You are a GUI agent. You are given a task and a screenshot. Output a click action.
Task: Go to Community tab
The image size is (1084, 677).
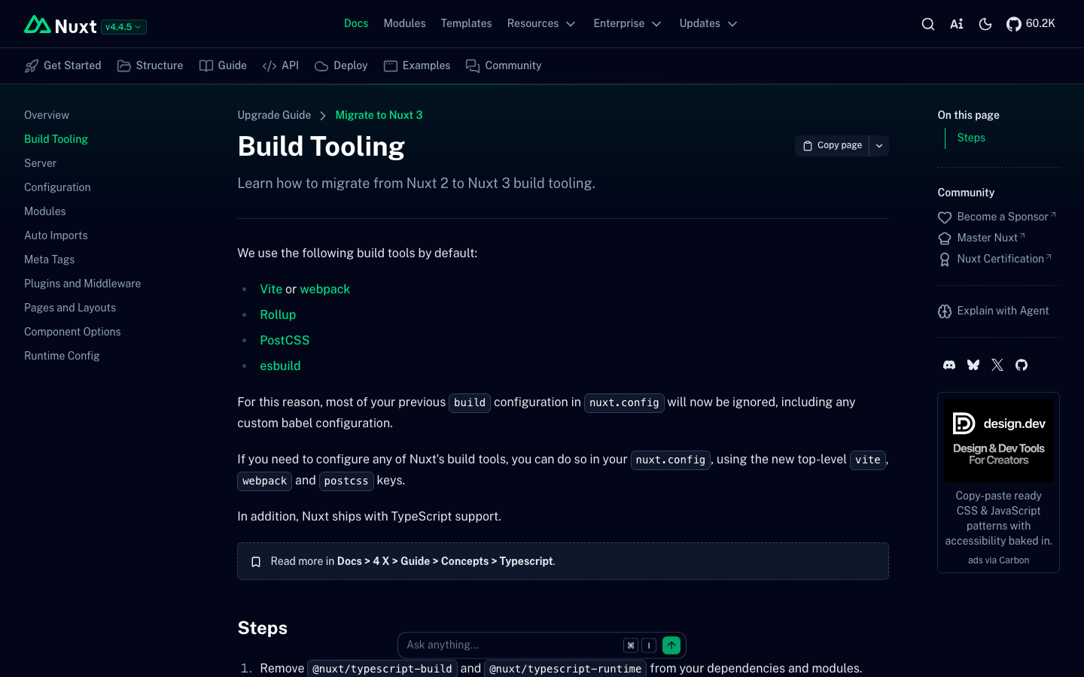tap(504, 65)
